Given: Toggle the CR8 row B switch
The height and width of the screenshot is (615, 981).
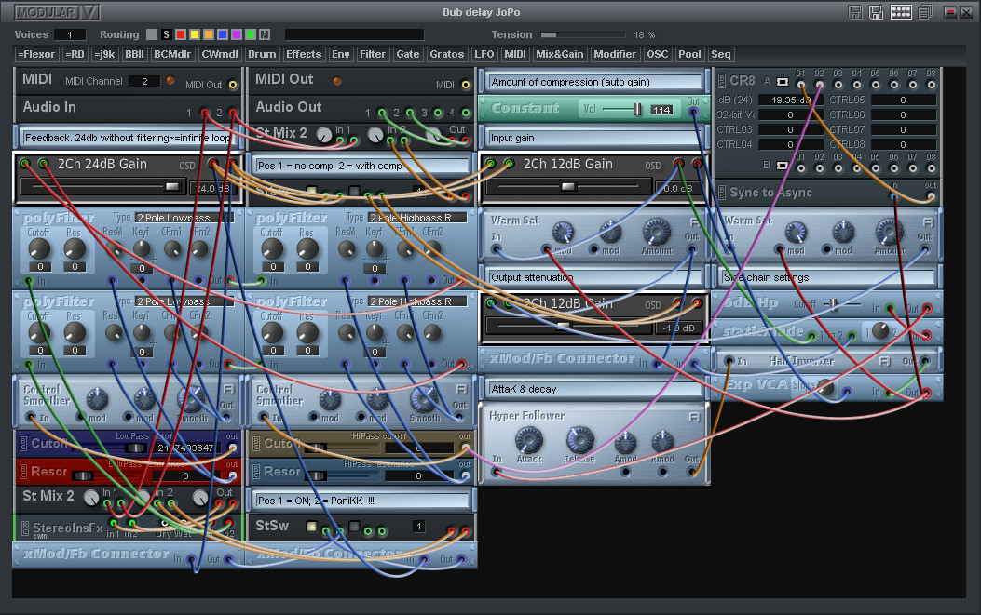Looking at the screenshot, I should pos(782,166).
